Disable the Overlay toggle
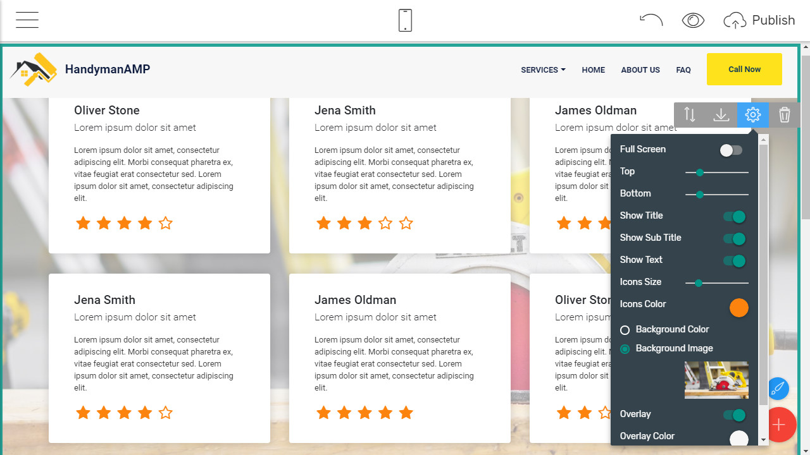 pos(734,415)
